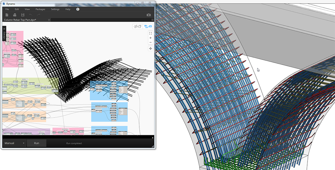Image resolution: width=335 pixels, height=170 pixels.
Task: Zoom to fit the workspace
Action: (x=150, y=33)
